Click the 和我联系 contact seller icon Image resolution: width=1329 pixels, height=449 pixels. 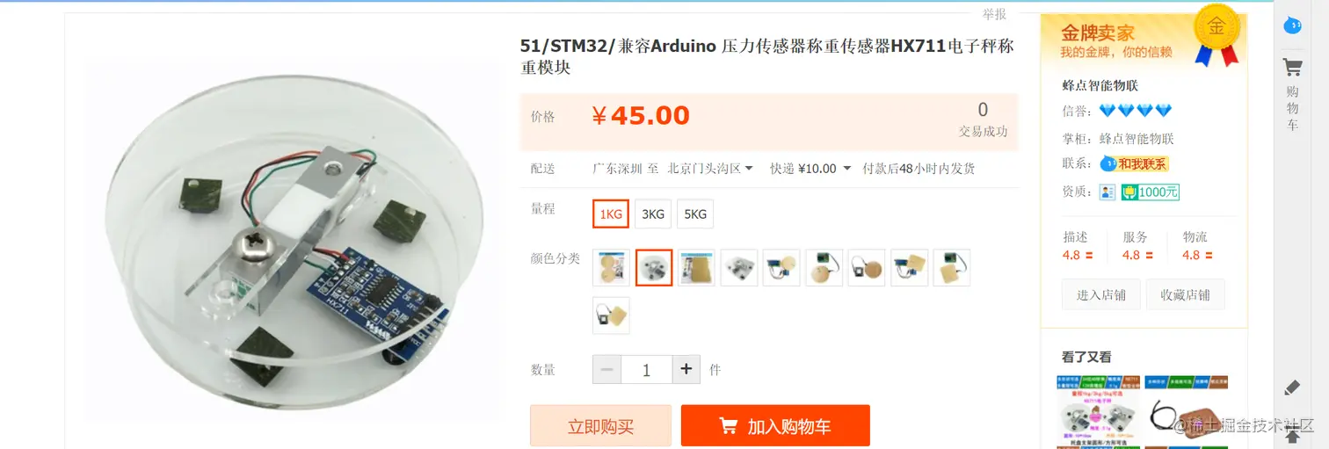[1135, 163]
